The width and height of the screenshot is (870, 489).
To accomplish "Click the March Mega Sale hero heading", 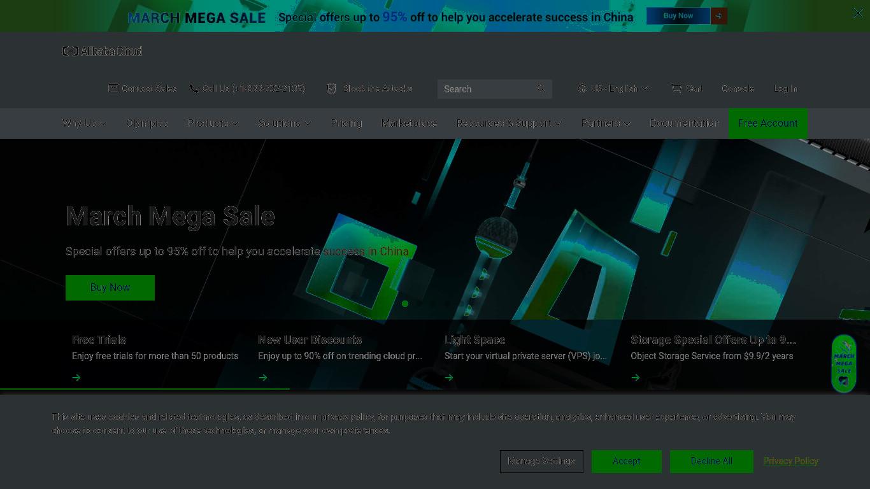I will tap(170, 216).
